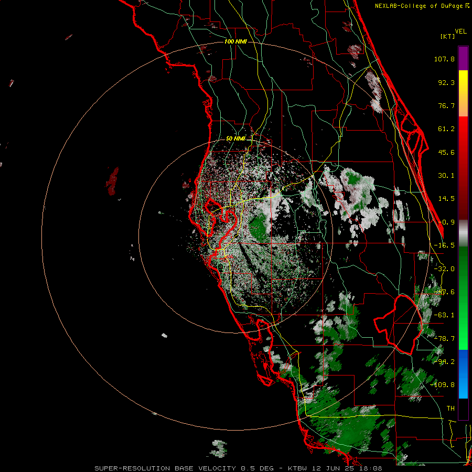The image size is (472, 472).
Task: Select the -16.5 scale value
Action: pyautogui.click(x=444, y=245)
